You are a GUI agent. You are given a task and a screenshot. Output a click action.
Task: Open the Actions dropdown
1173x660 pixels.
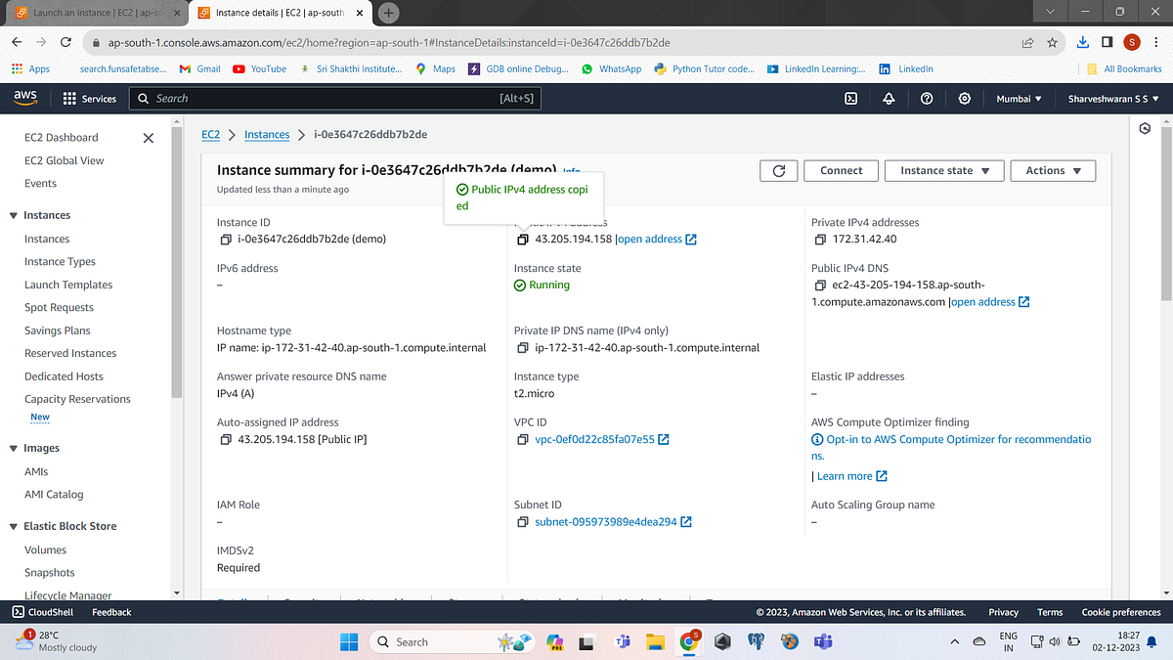pyautogui.click(x=1052, y=169)
